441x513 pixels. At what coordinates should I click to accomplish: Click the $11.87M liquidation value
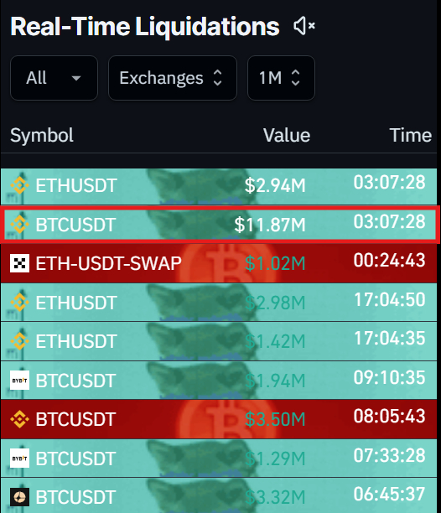coord(270,225)
